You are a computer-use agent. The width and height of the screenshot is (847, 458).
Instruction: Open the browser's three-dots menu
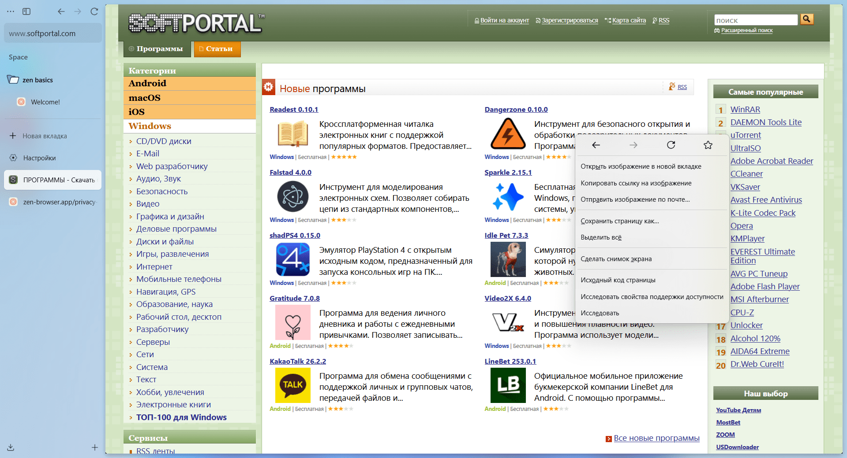[11, 11]
